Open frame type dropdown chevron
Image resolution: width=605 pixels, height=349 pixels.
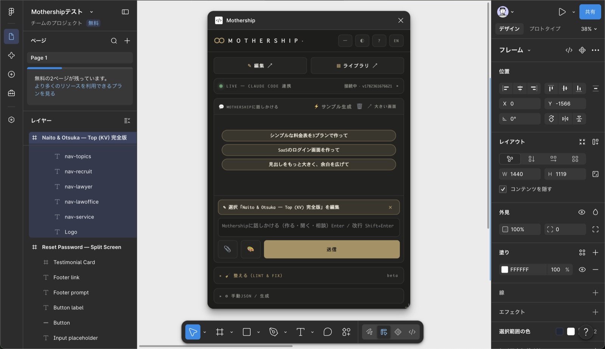(529, 50)
